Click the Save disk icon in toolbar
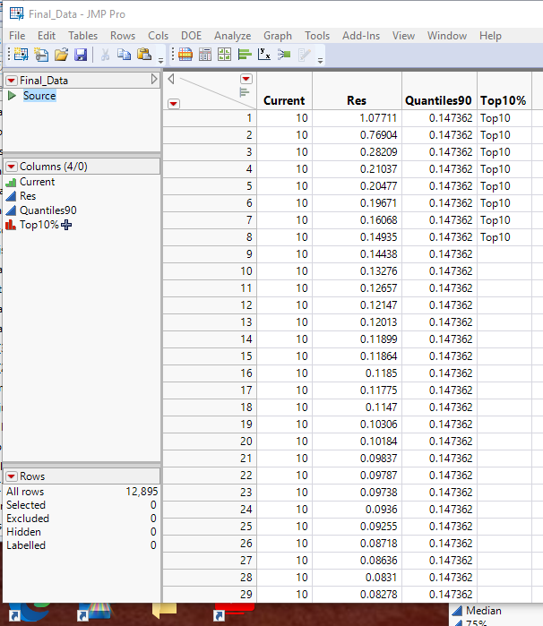The width and height of the screenshot is (543, 626). [x=81, y=56]
